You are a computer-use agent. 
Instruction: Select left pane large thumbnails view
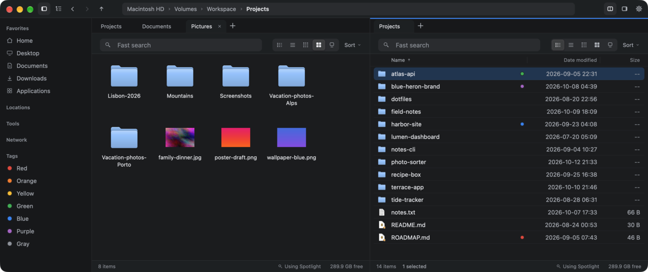pyautogui.click(x=318, y=45)
